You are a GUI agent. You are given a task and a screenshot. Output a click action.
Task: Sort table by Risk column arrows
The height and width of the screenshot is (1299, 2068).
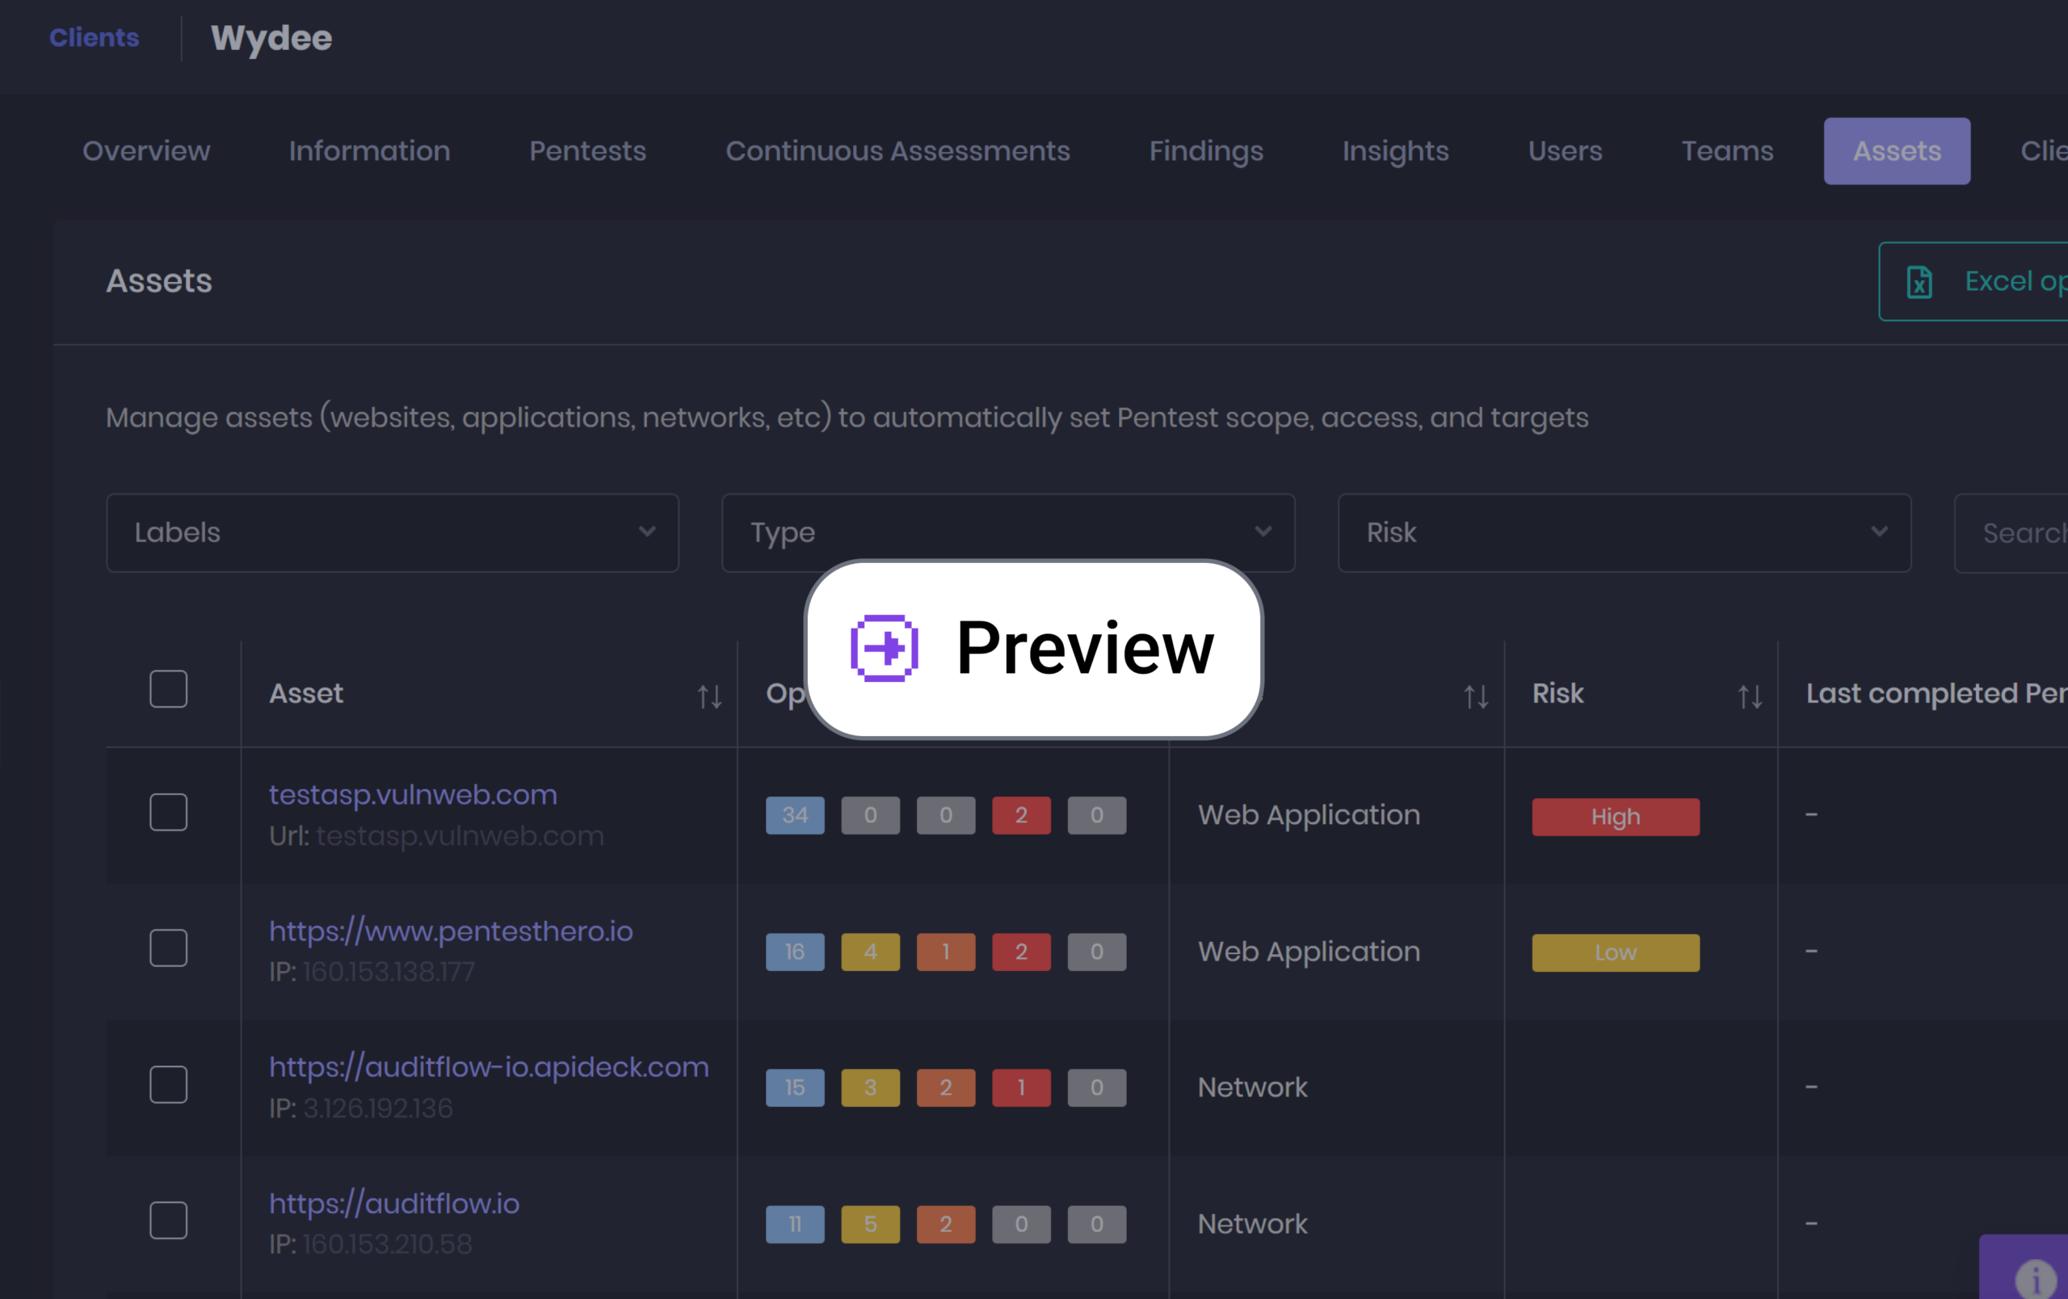[1751, 696]
